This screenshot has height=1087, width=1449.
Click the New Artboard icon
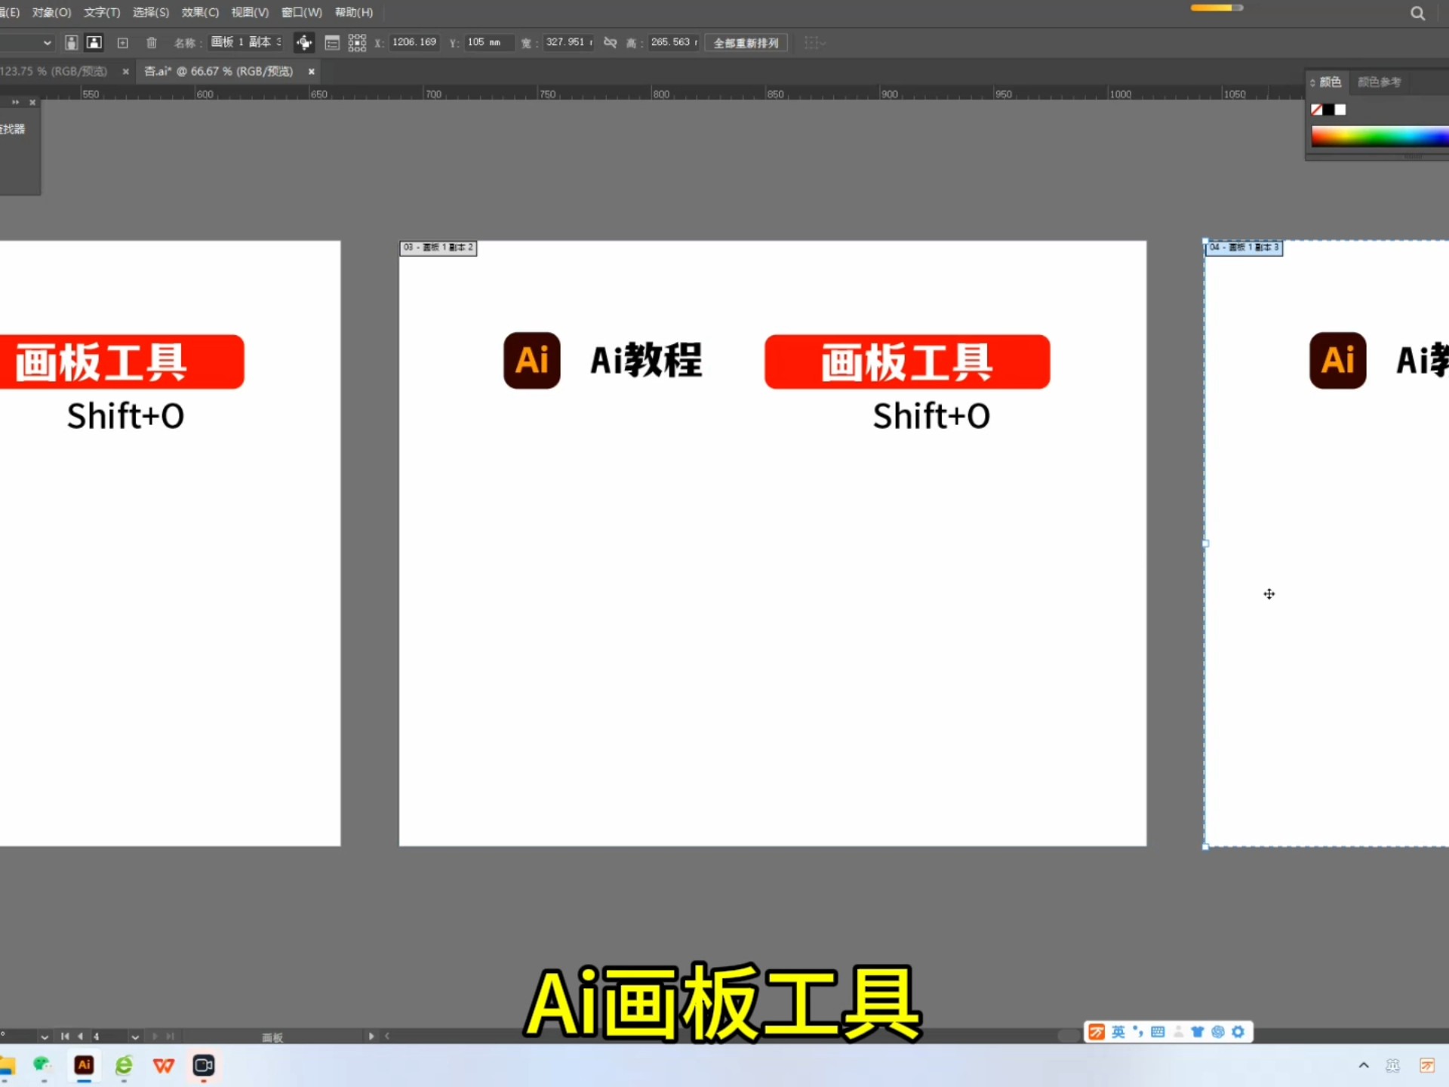122,43
